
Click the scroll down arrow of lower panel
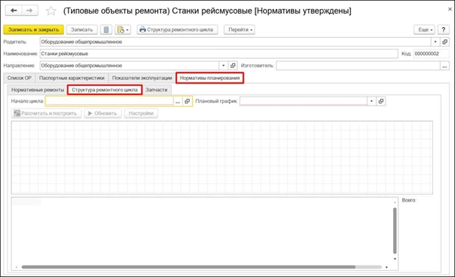tap(395, 259)
